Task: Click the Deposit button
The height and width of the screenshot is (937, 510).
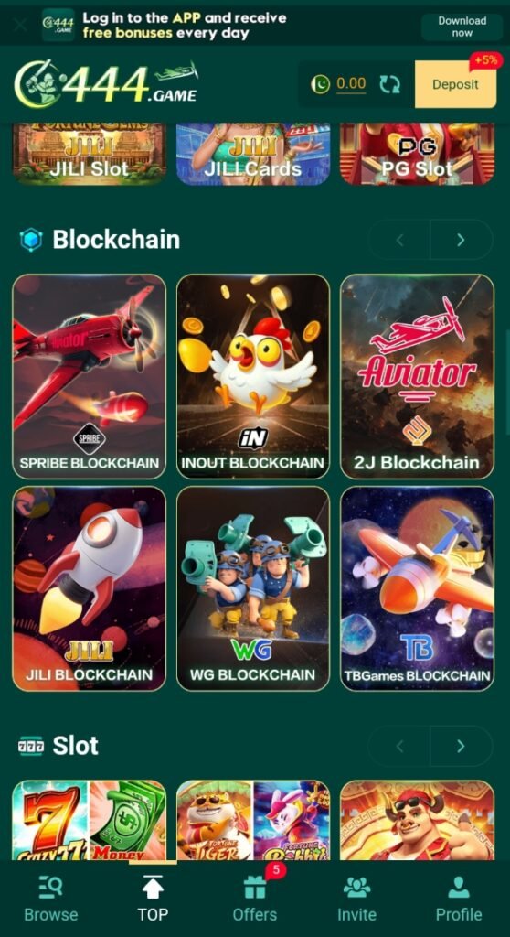Action: tap(456, 84)
